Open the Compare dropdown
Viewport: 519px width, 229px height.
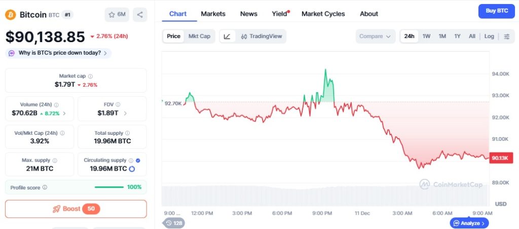click(x=375, y=36)
